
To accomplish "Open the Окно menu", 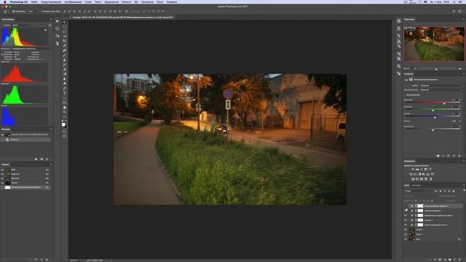I will (x=160, y=1).
